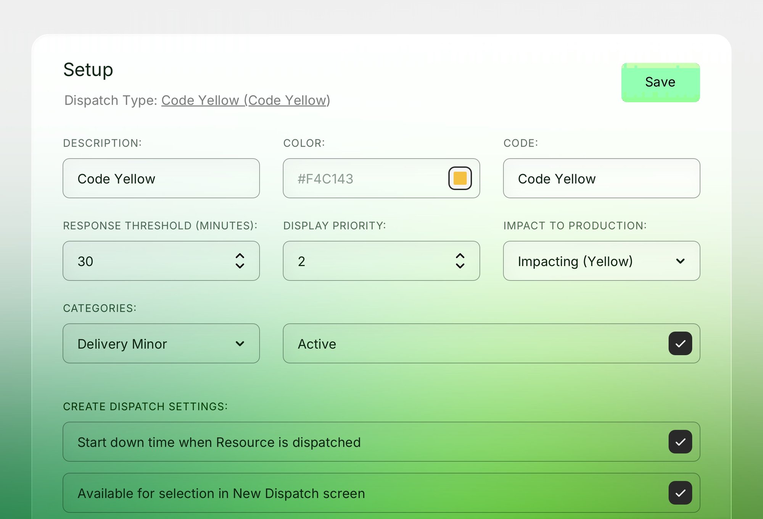Screen dimensions: 763x519
Task: Click the Response Threshold value 30
Action: [x=85, y=261]
